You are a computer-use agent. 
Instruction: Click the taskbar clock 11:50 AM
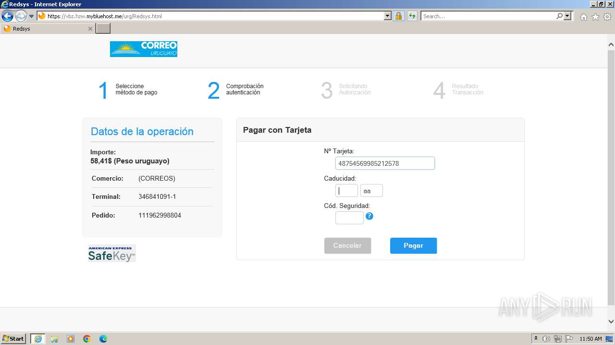coord(590,339)
